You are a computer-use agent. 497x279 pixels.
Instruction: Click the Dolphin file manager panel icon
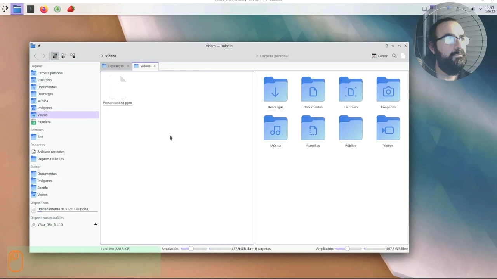click(17, 9)
